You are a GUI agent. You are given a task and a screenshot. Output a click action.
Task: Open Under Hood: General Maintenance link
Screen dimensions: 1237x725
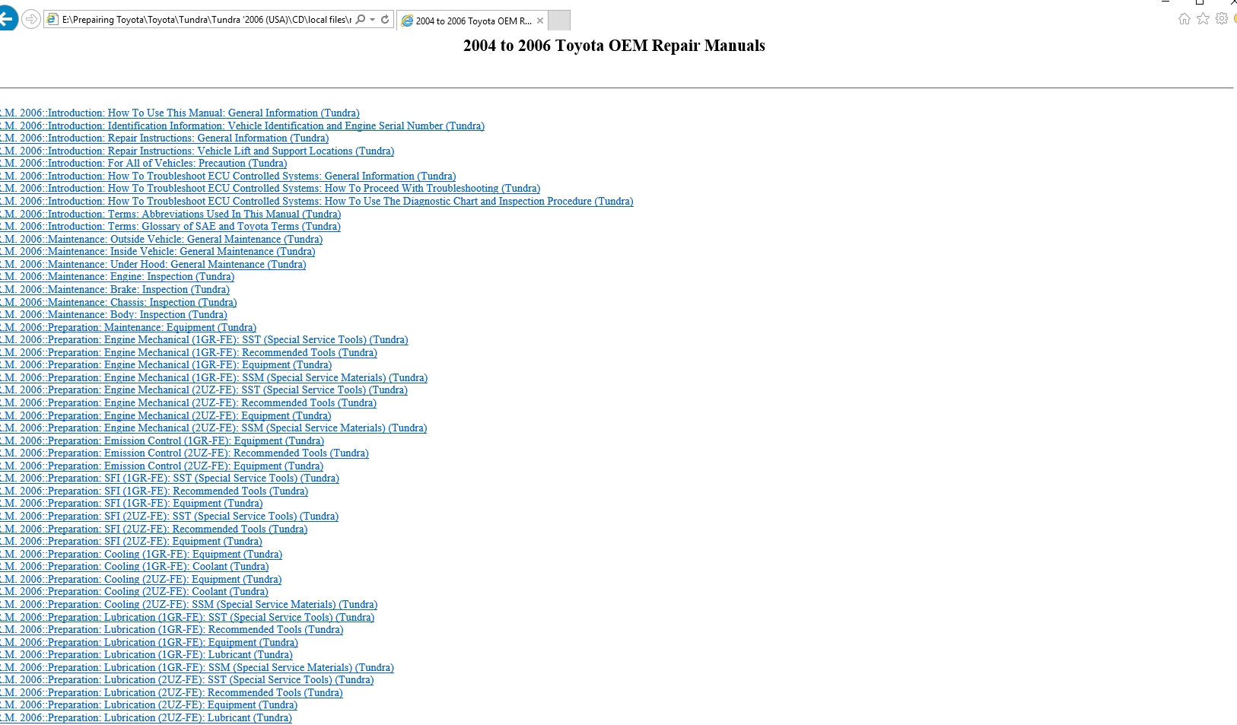[x=153, y=265]
